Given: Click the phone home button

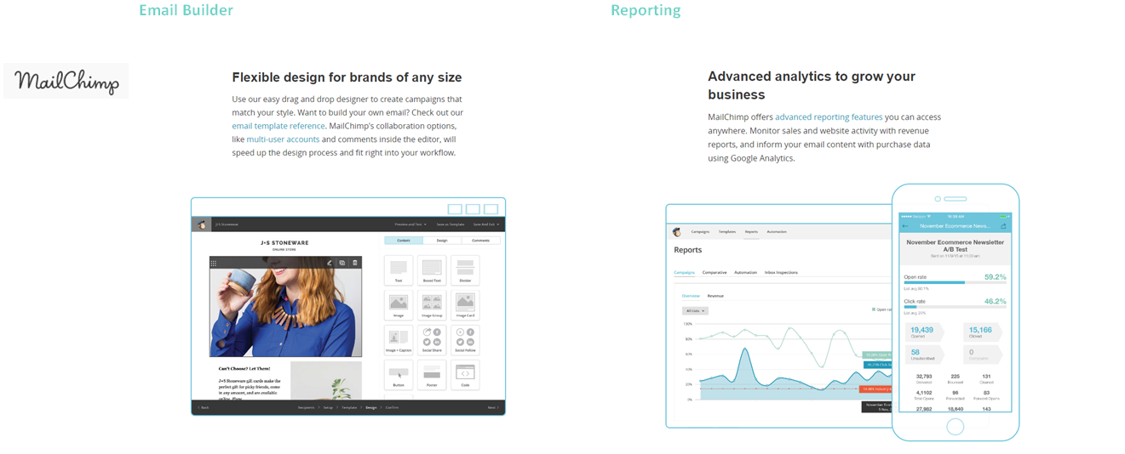Looking at the screenshot, I should point(955,427).
